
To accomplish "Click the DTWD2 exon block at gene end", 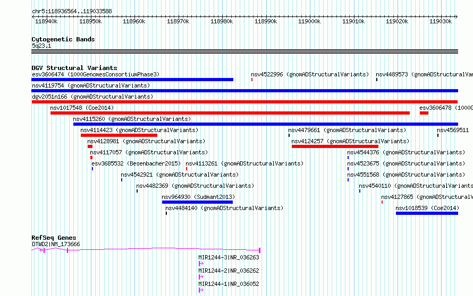I will 260,250.
